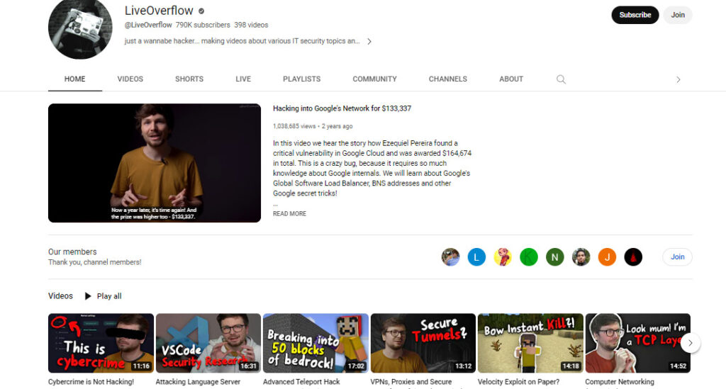
Task: Open the 'Bow Instant Kill?!' video thumbnail
Action: click(x=530, y=343)
